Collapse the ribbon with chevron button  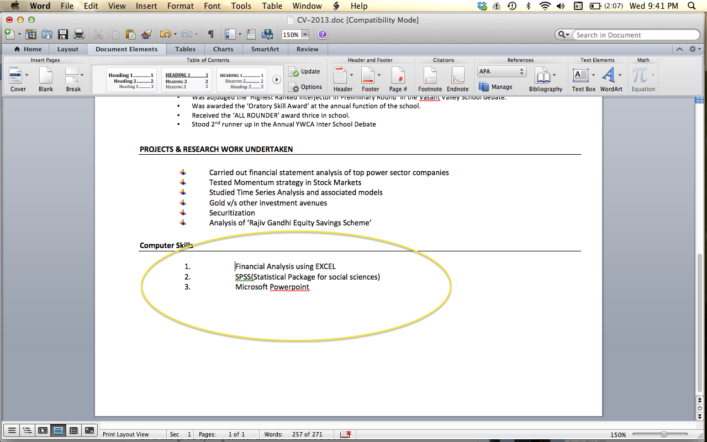point(679,49)
